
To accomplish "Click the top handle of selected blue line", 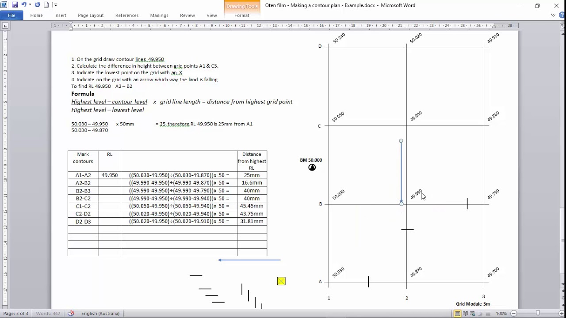I will pyautogui.click(x=401, y=141).
